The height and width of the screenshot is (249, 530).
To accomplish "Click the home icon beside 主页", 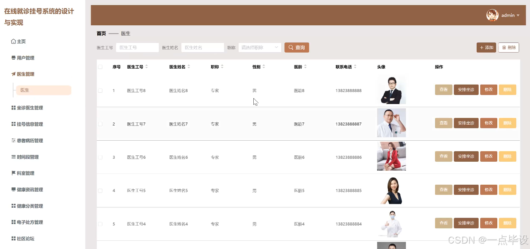I will click(14, 41).
